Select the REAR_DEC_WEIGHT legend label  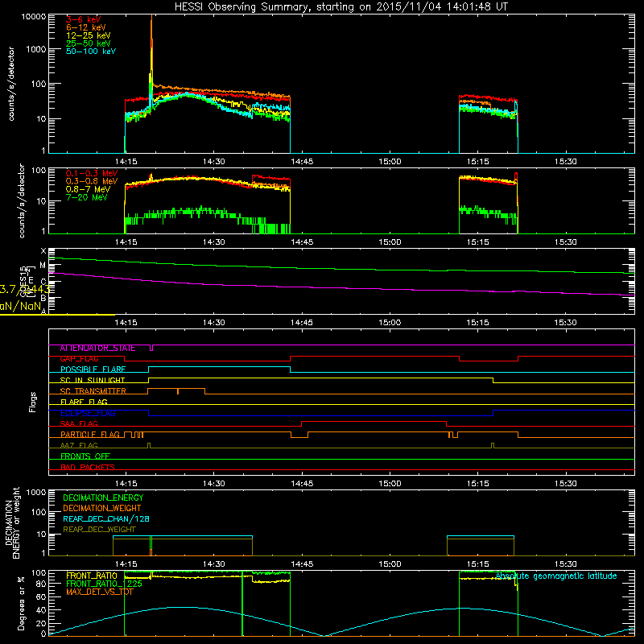pyautogui.click(x=99, y=530)
